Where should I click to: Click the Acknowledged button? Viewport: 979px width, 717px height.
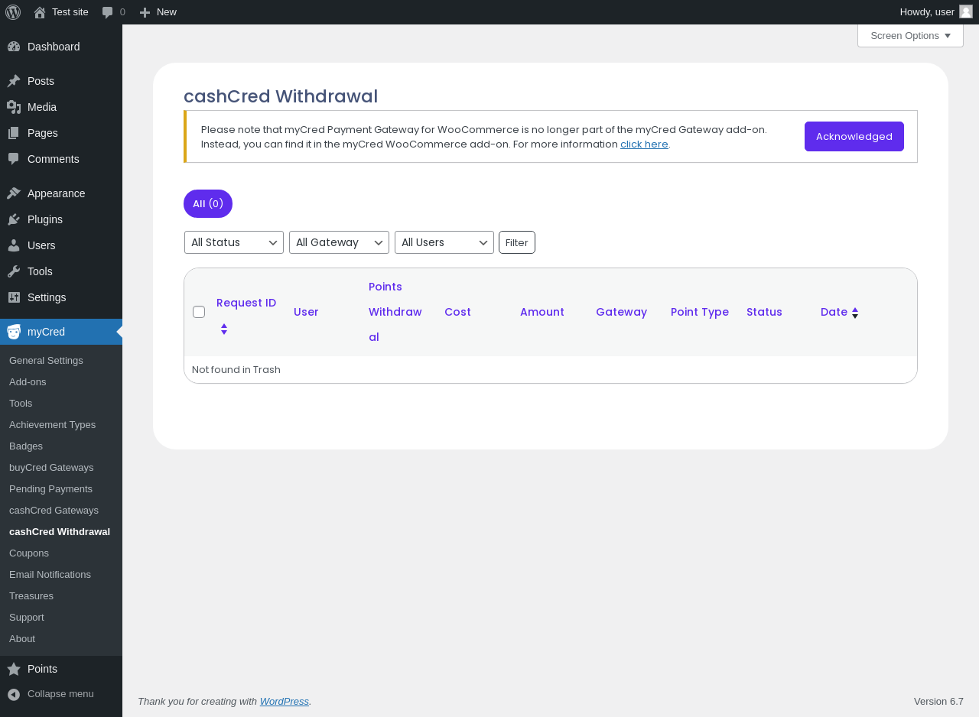pos(854,136)
